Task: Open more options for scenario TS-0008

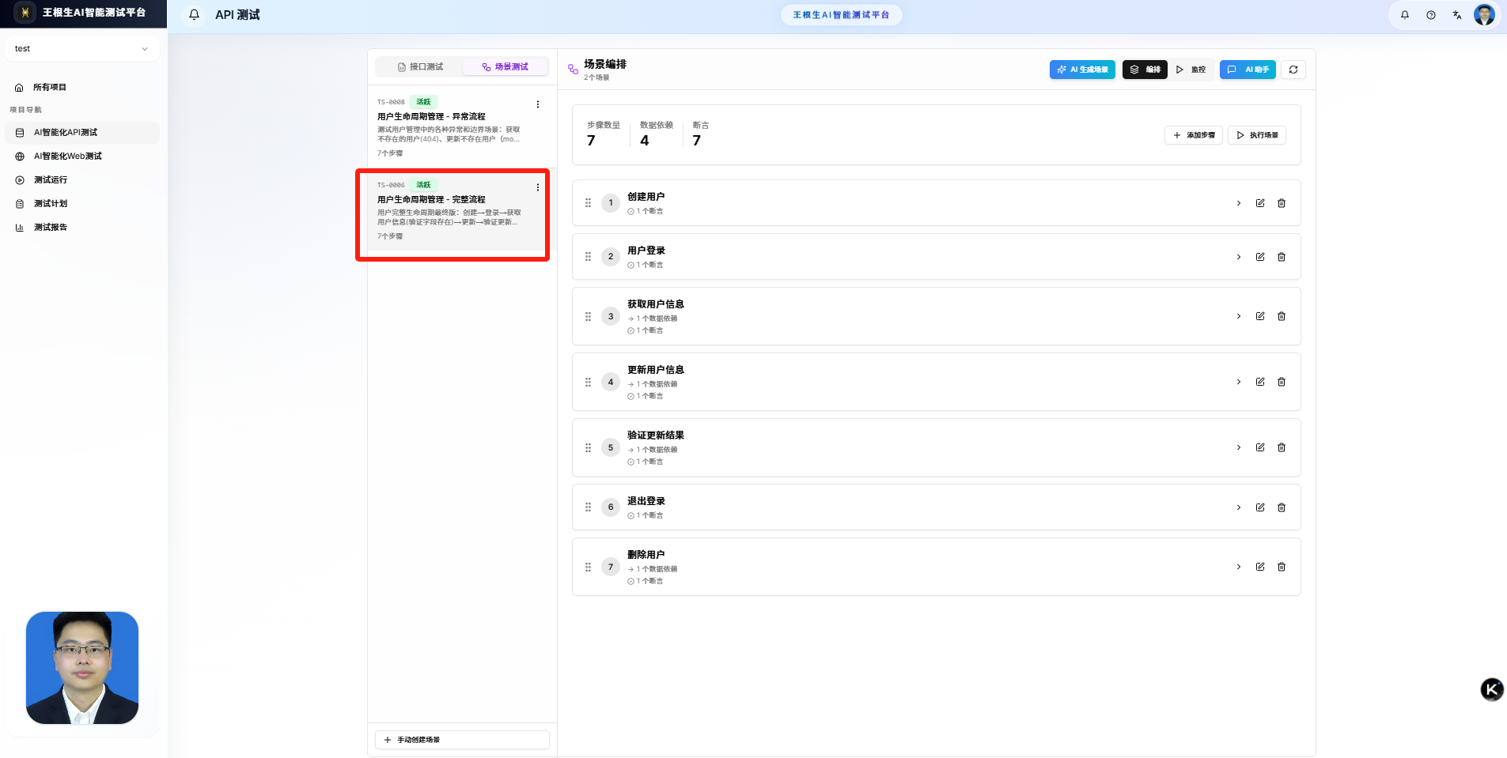Action: (x=538, y=104)
